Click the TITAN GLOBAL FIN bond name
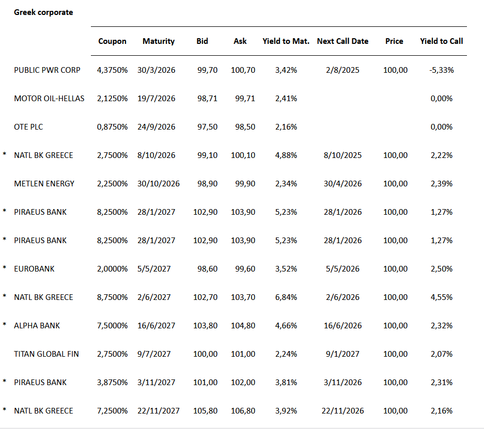This screenshot has width=484, height=429. (46, 354)
